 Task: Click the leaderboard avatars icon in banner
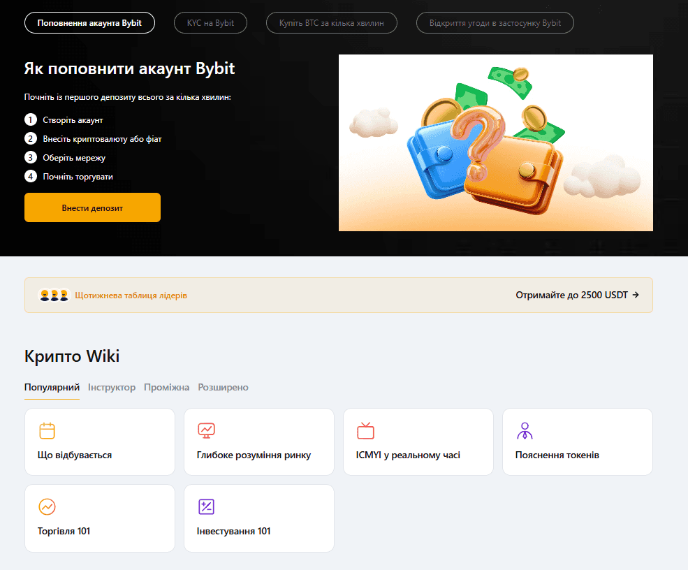click(54, 295)
